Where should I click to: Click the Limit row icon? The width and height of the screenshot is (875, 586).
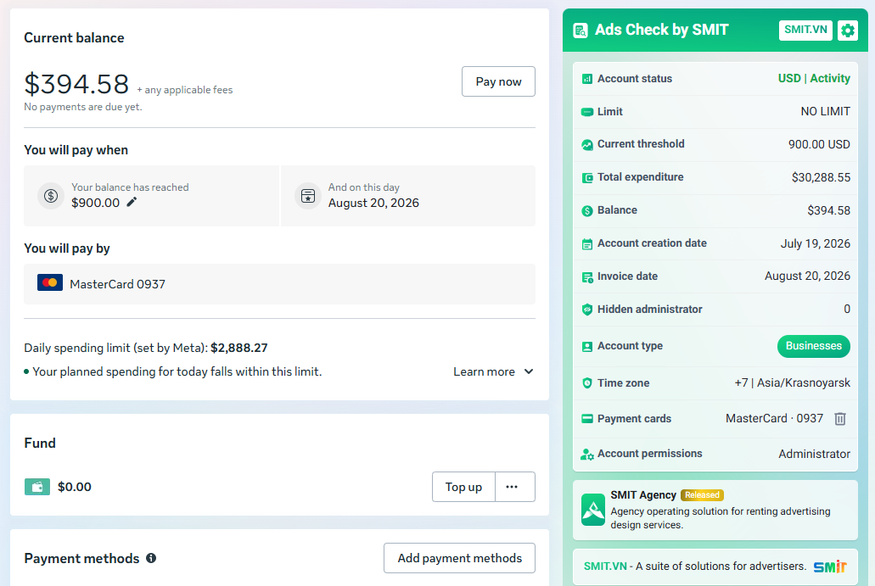coord(587,112)
